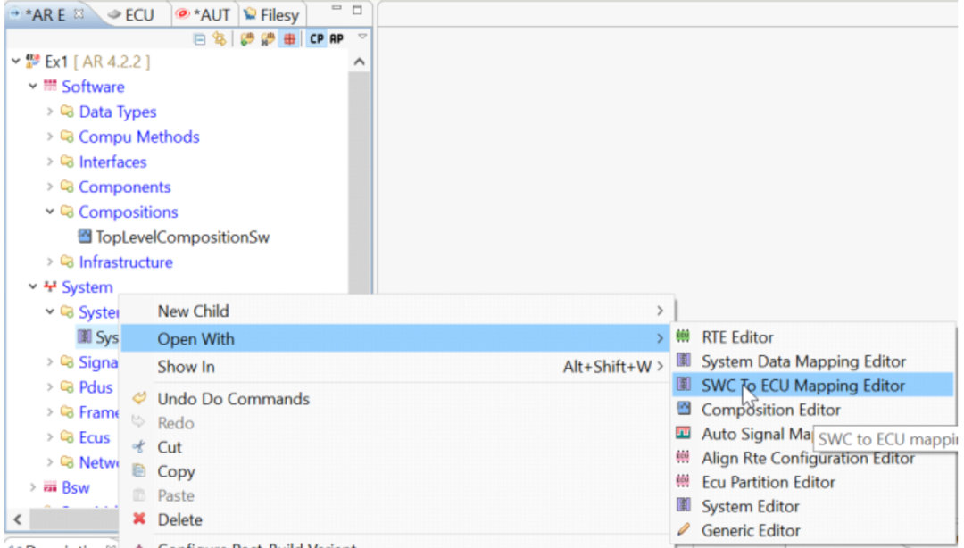Toggle the red grid toolbar button

tap(289, 39)
